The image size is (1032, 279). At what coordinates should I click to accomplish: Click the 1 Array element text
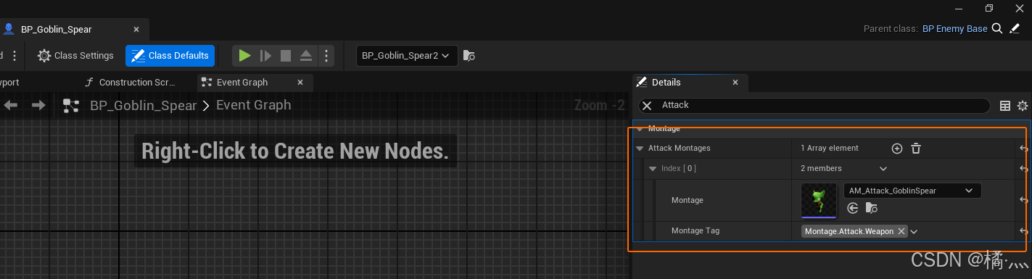click(x=830, y=149)
